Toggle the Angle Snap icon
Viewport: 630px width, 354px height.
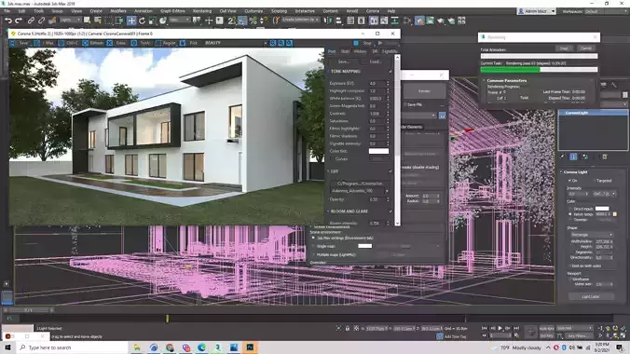(242, 20)
